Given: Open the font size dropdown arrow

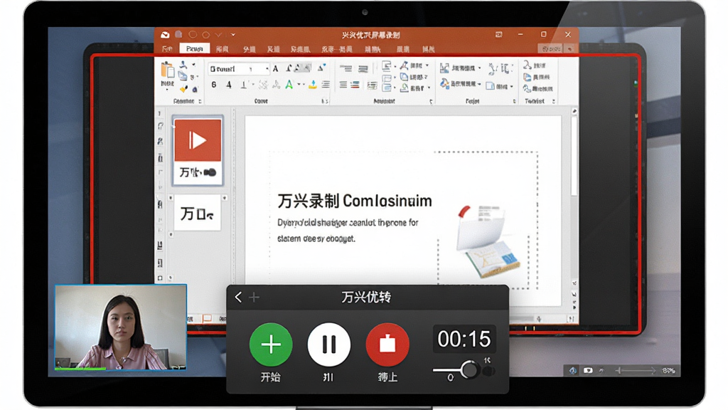Looking at the screenshot, I should 267,69.
